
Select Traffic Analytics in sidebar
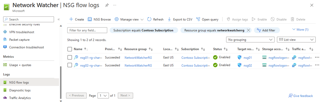tap(20, 98)
